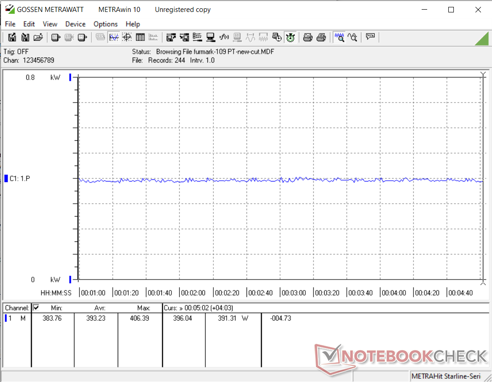Image resolution: width=492 pixels, height=382 pixels.
Task: Click cursor value 391.31
Action: [227, 318]
